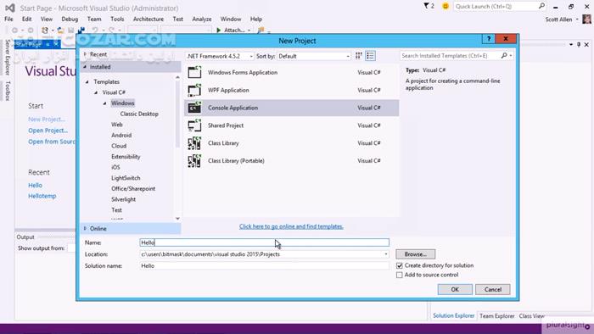This screenshot has height=334, width=594.
Task: Click the search magnifier in template search
Action: pos(504,56)
